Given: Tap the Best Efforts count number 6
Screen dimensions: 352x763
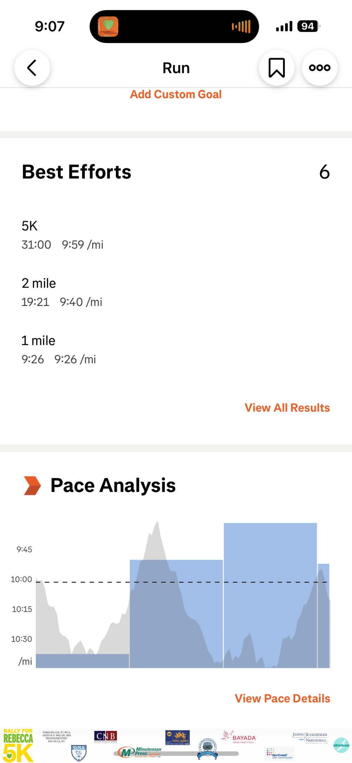Looking at the screenshot, I should pos(324,172).
